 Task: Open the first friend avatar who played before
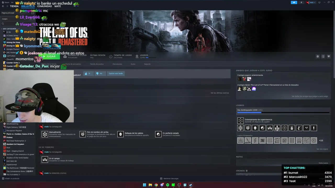click(239, 79)
